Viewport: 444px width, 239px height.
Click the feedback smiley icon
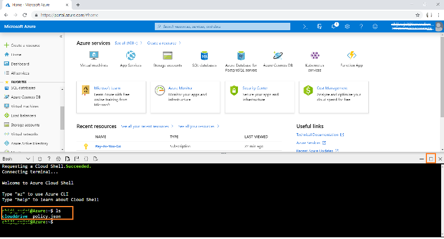pyautogui.click(x=375, y=27)
